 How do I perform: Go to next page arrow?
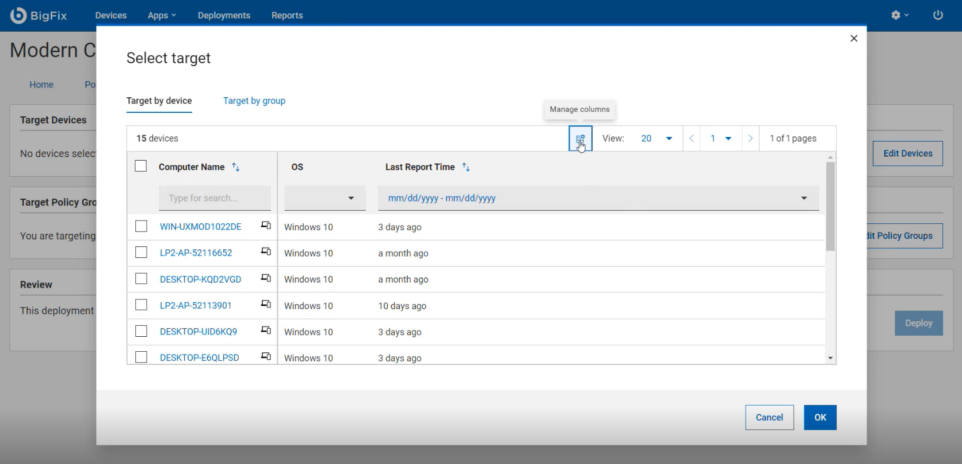pyautogui.click(x=750, y=139)
